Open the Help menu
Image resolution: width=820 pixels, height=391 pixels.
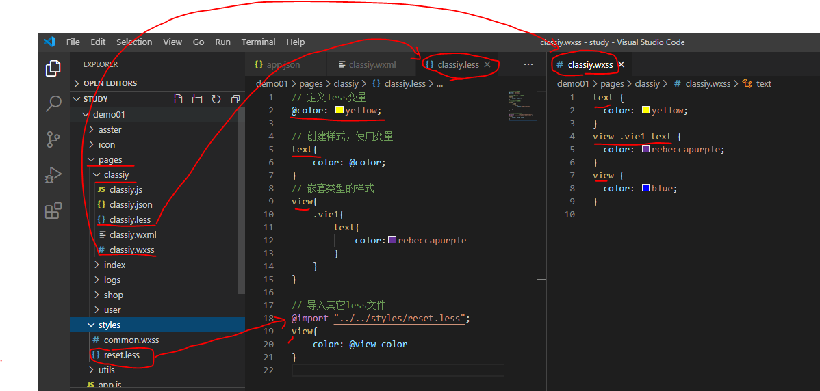[296, 42]
